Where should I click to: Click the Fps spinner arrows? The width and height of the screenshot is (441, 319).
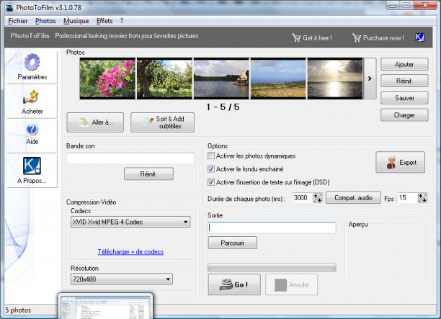click(x=422, y=198)
